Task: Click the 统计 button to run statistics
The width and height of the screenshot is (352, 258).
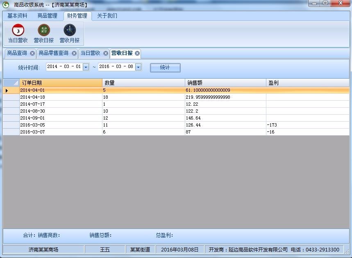Action: [165, 67]
